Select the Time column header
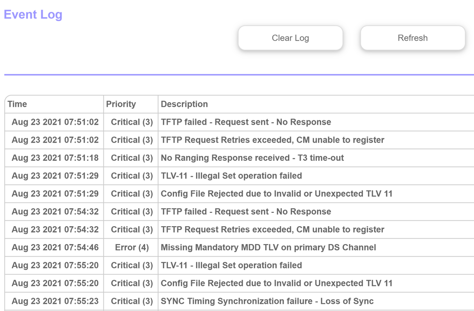This screenshot has height=311, width=474. 18,104
